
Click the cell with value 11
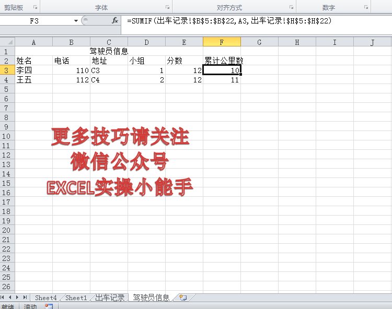(x=222, y=80)
